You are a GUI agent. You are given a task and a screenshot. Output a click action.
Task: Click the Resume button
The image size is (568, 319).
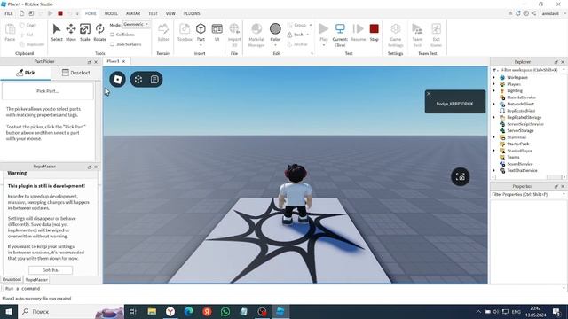pos(359,32)
